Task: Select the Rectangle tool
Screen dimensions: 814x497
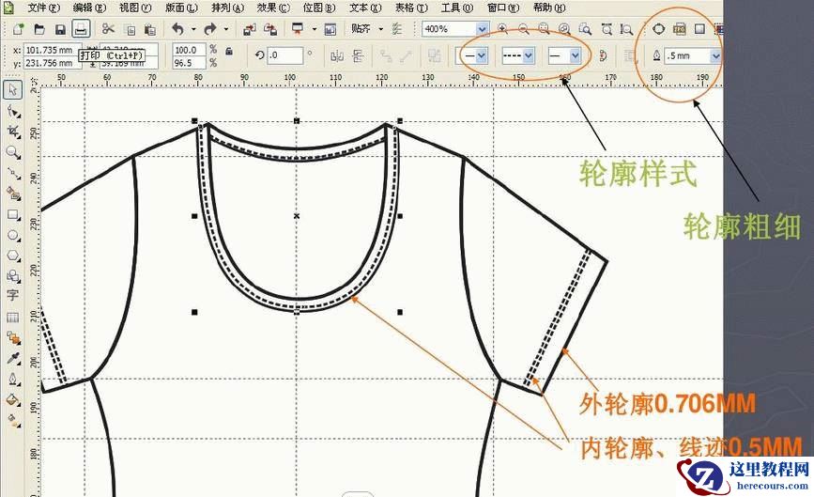Action: pos(13,214)
